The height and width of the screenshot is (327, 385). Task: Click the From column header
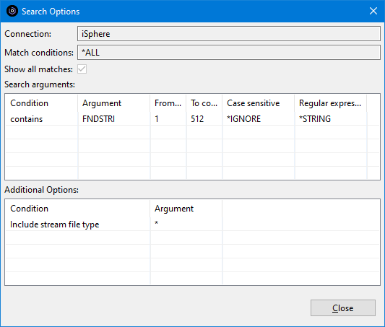(x=168, y=103)
